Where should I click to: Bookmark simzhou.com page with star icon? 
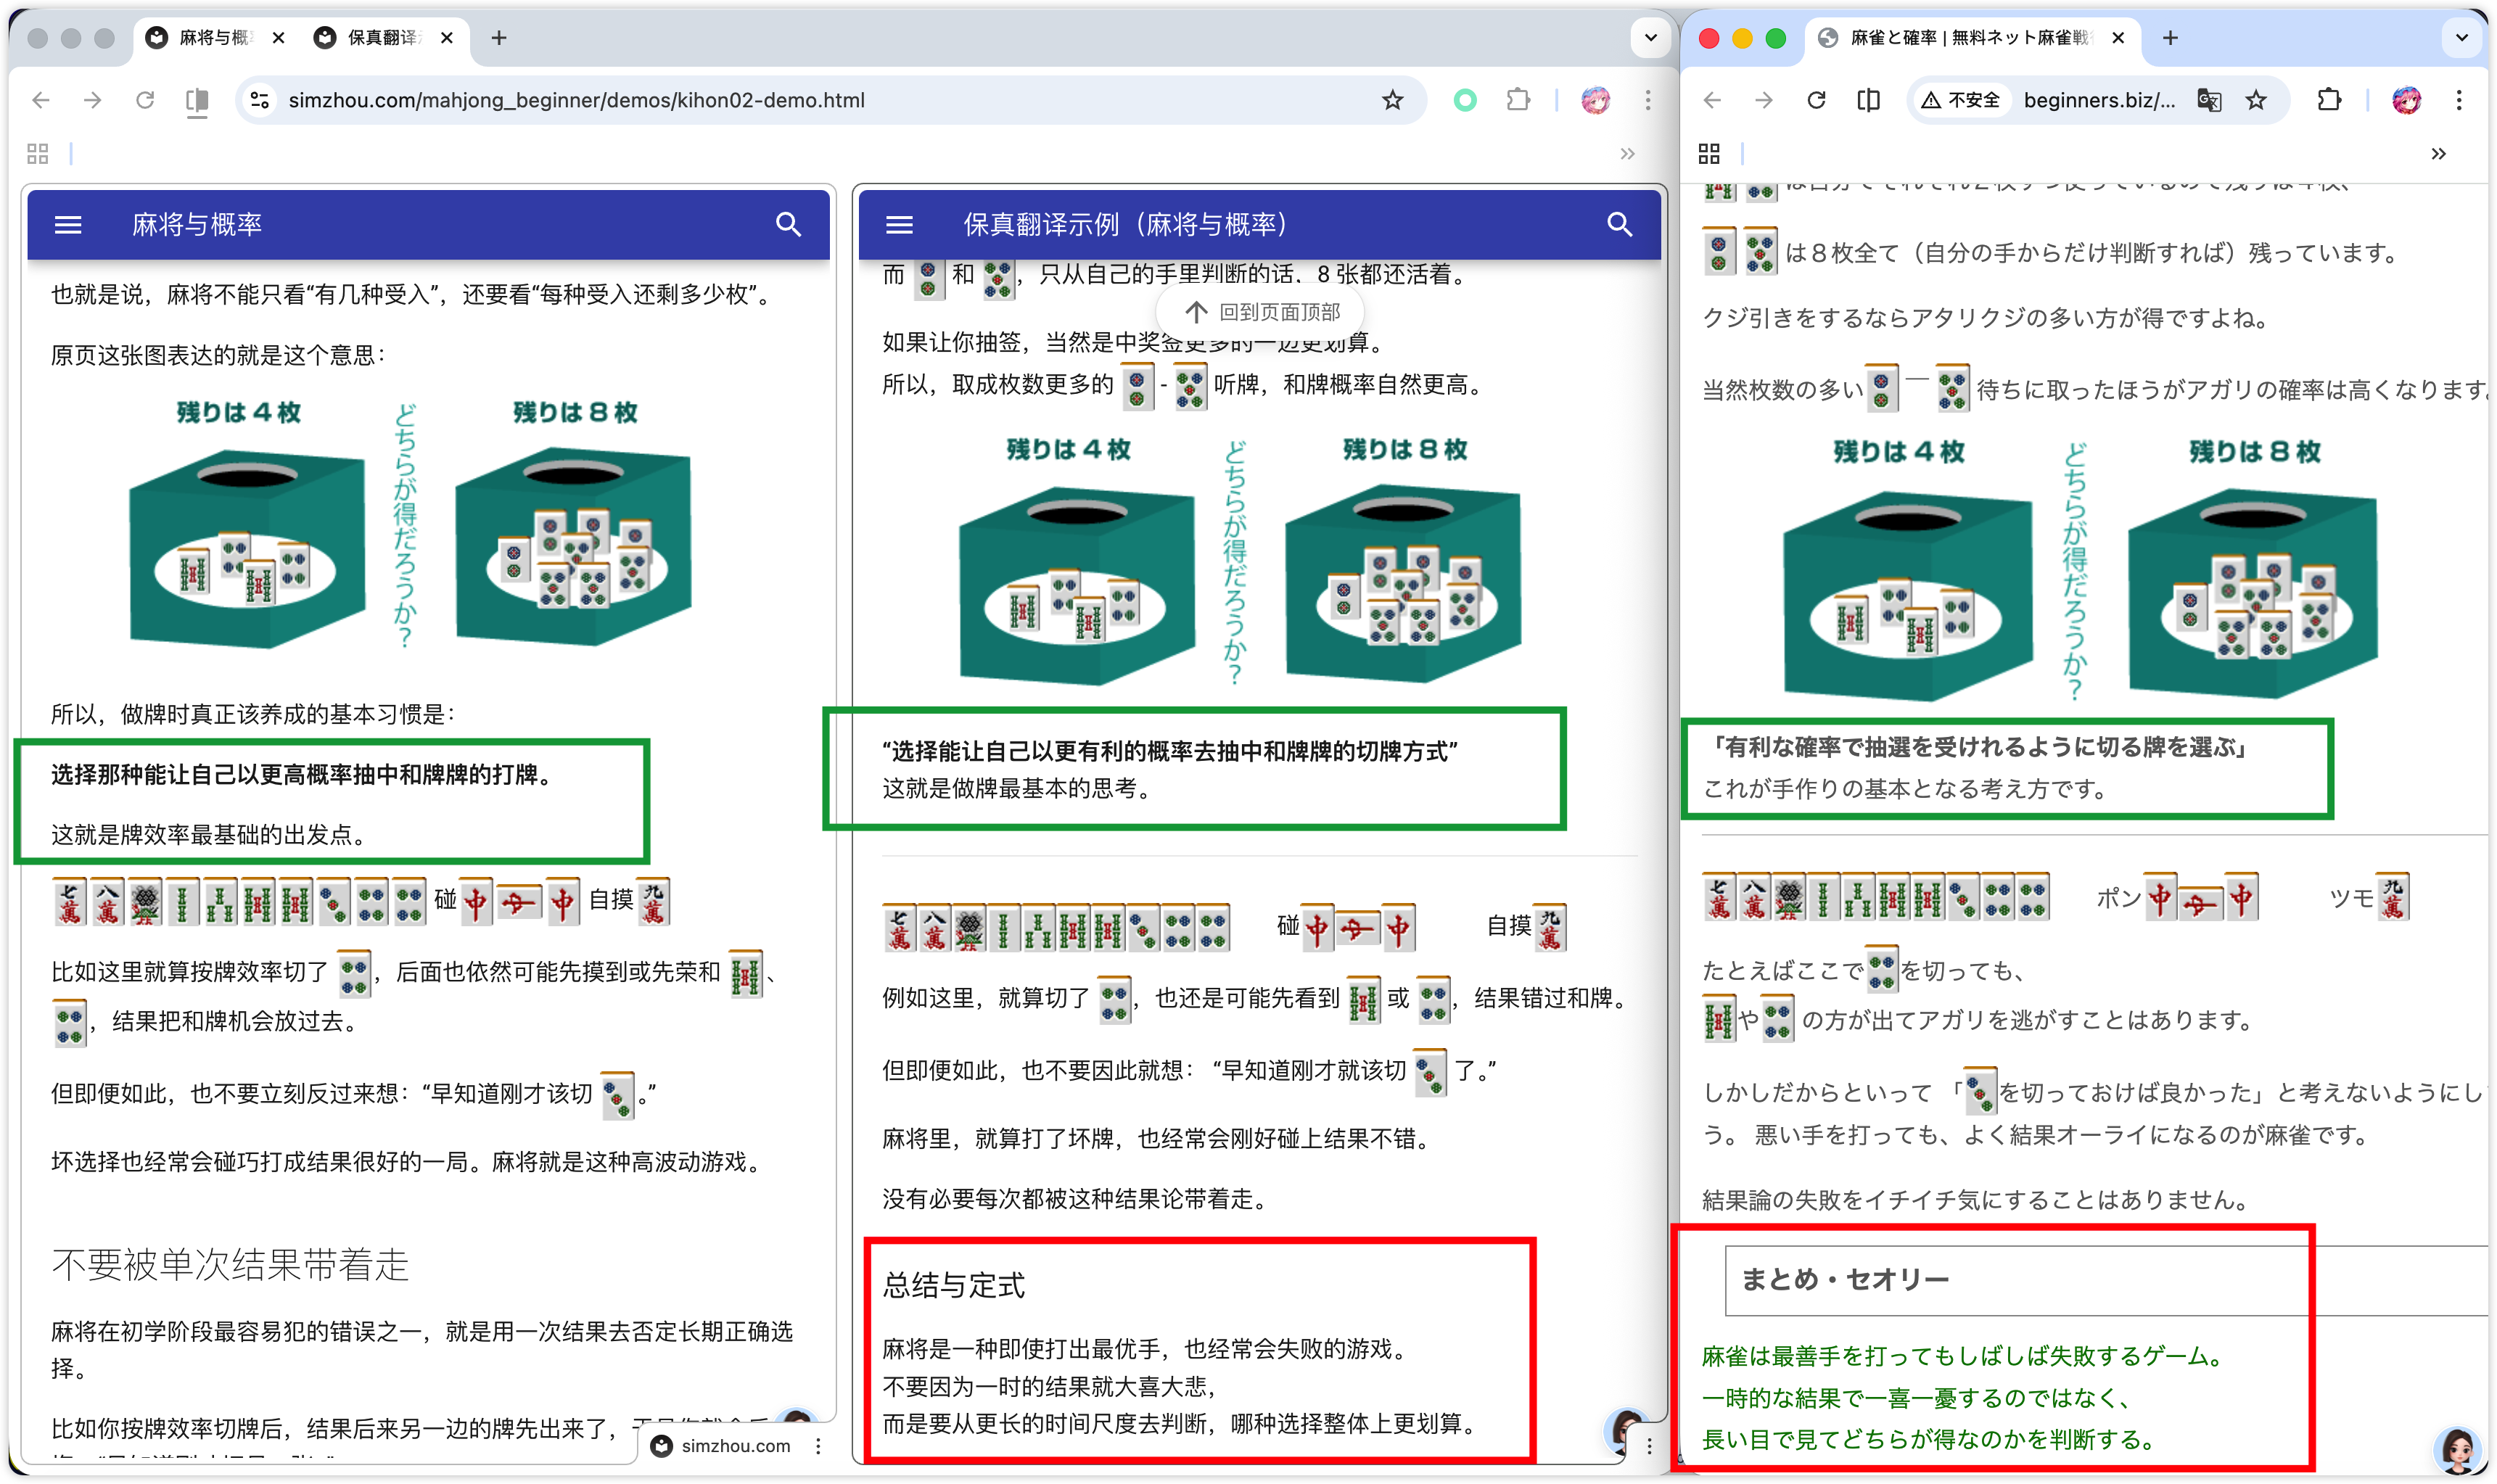[1392, 100]
